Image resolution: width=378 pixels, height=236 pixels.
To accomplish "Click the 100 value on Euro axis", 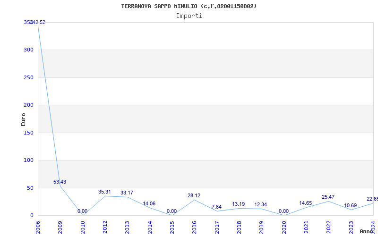I will [28, 160].
